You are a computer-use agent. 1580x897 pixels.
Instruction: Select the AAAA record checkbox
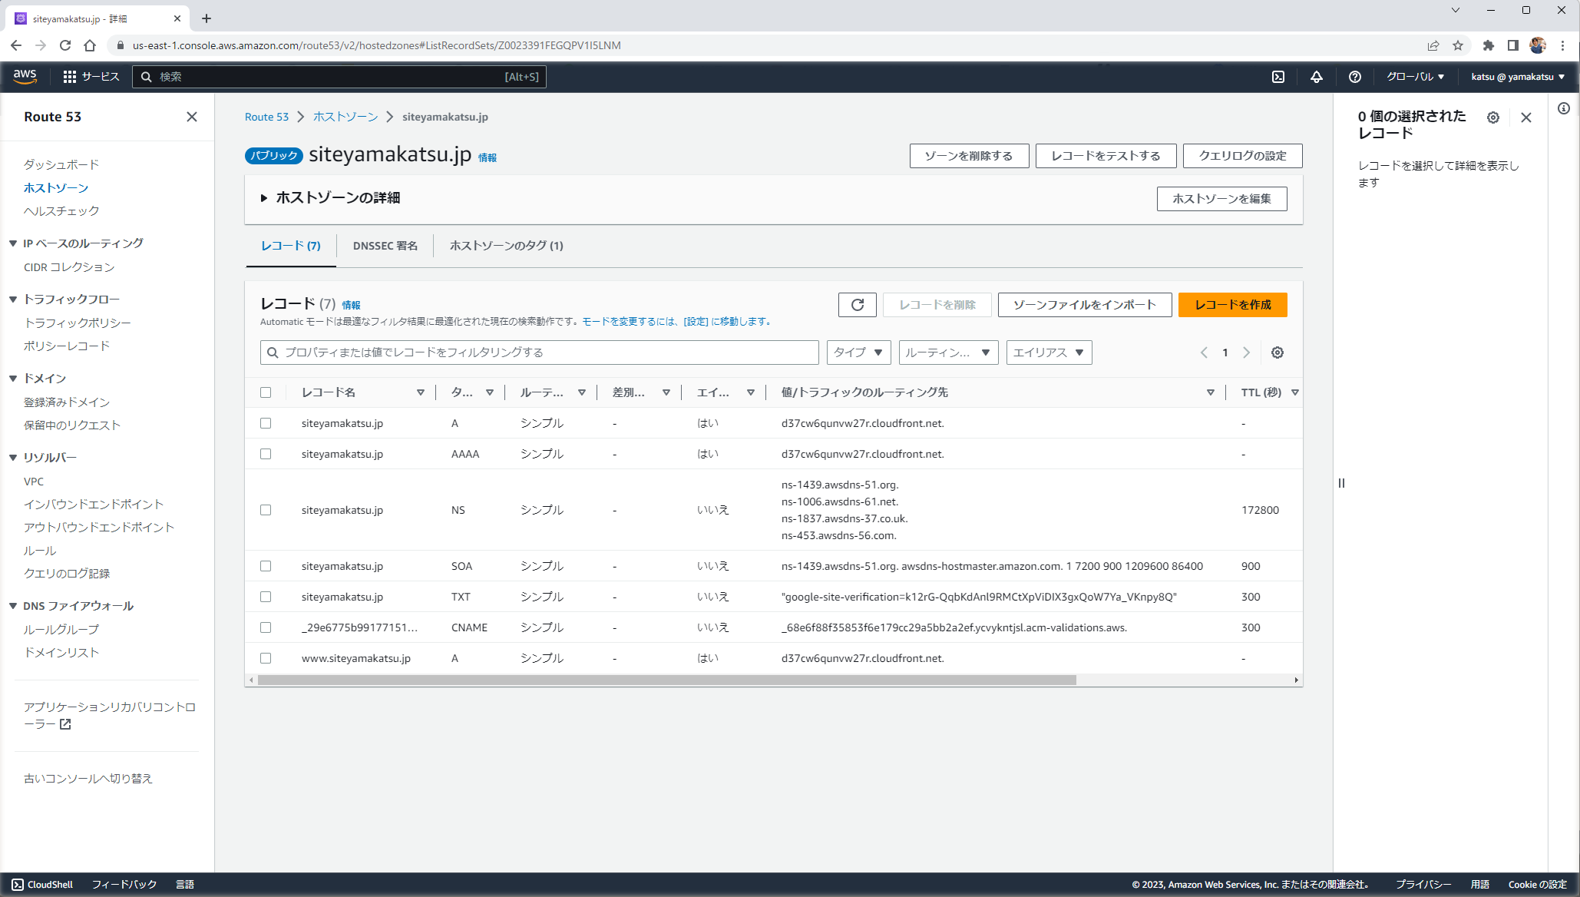[266, 454]
